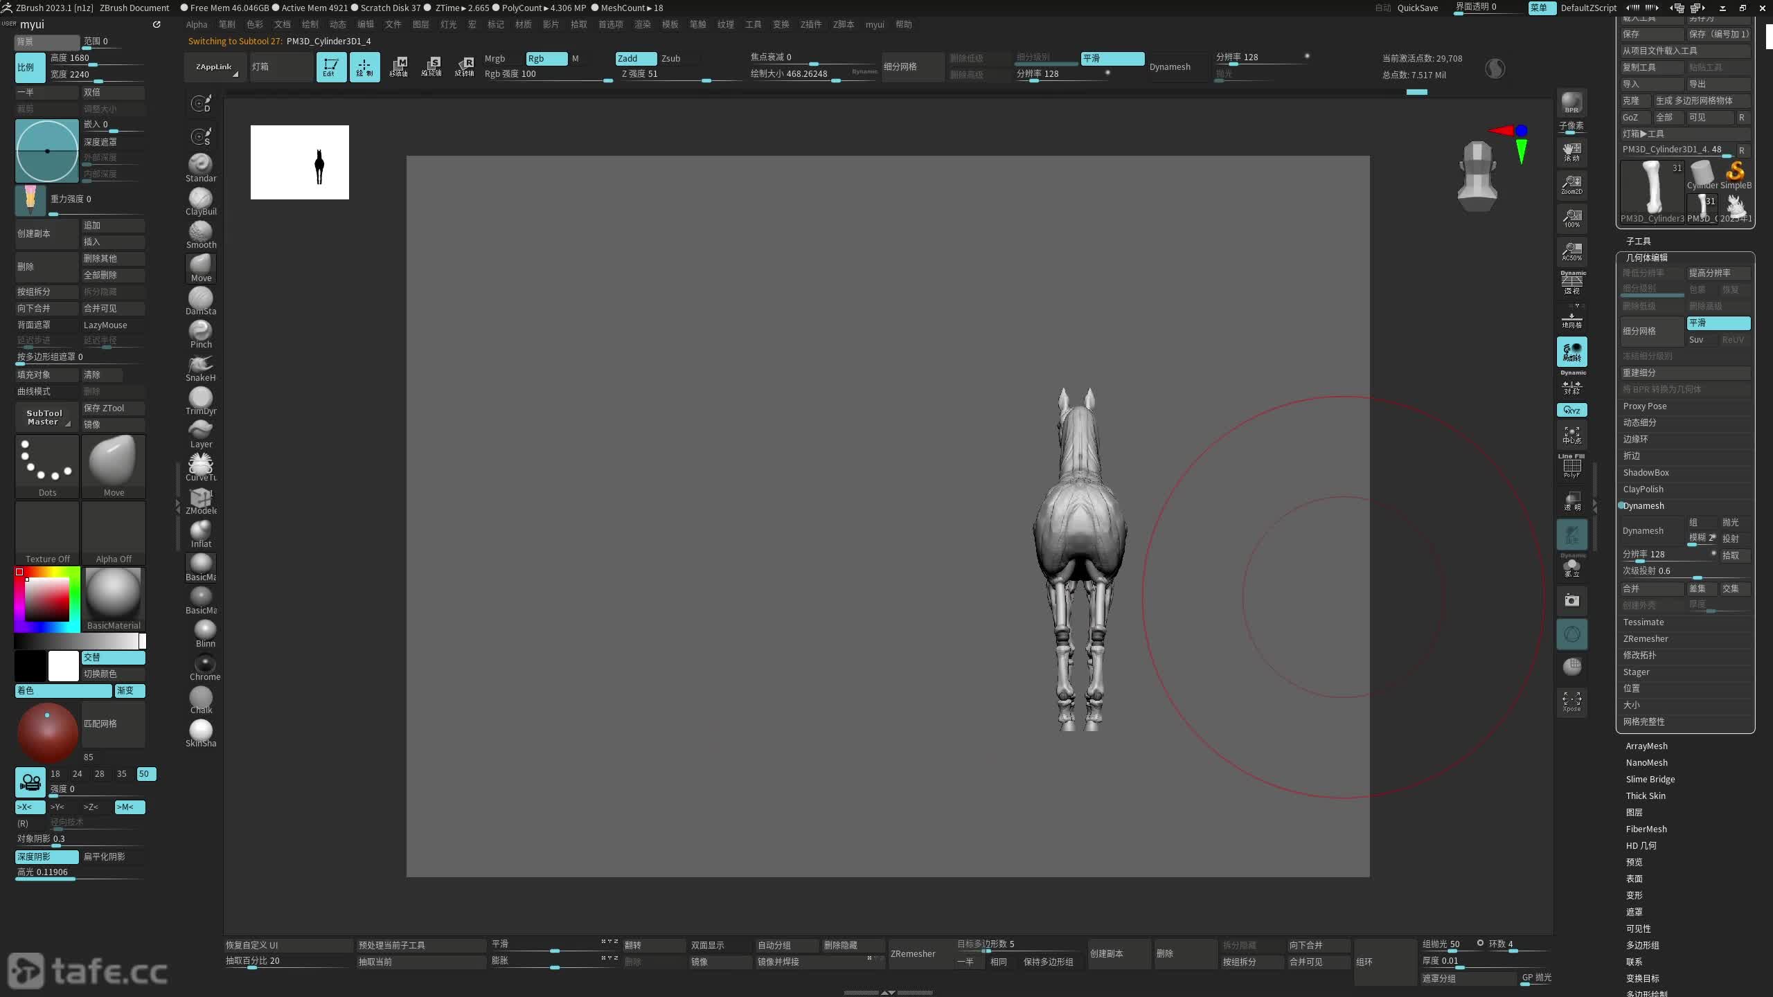This screenshot has height=997, width=1773.
Task: Open the Z插件 menu
Action: pos(810,24)
